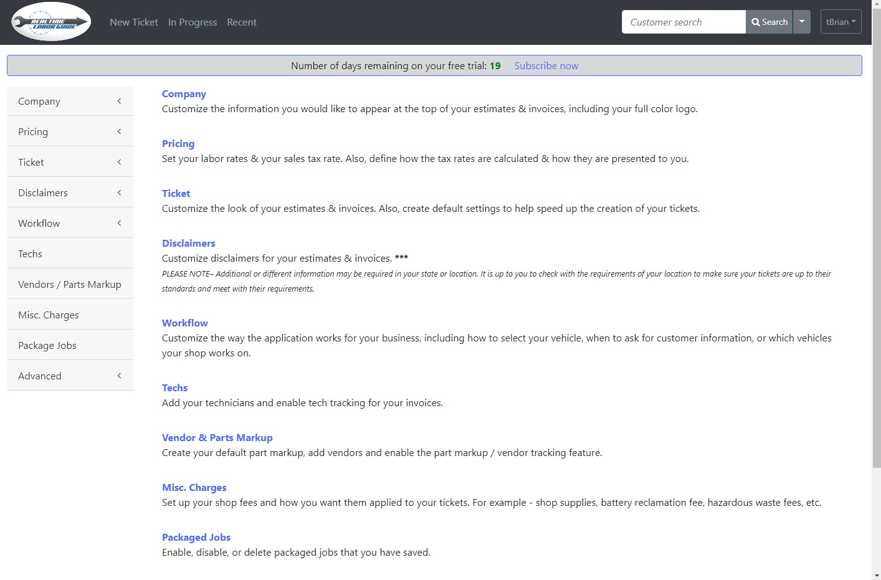Expand the Pricing sidebar section
Image resolution: width=881 pixels, height=580 pixels.
tap(70, 131)
